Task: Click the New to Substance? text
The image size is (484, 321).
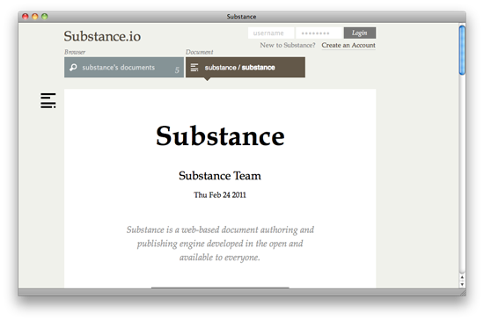Action: pos(288,46)
